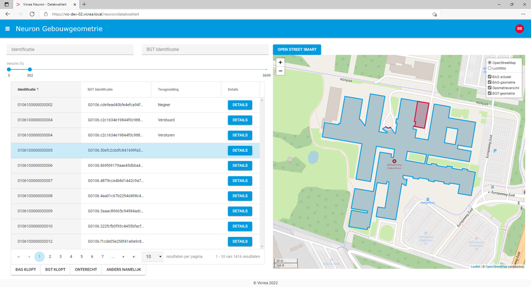This screenshot has height=287, width=531.
Task: Open details for 0106100000000008
Action: pyautogui.click(x=240, y=196)
